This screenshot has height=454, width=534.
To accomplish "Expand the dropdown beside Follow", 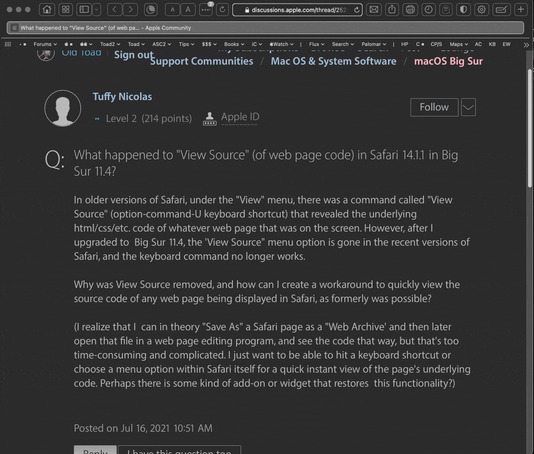I will [x=469, y=107].
